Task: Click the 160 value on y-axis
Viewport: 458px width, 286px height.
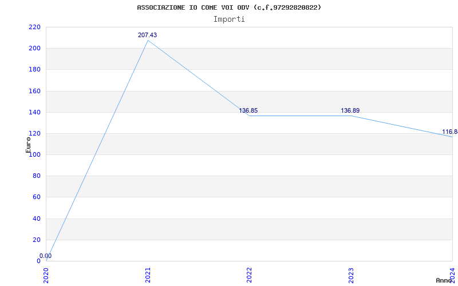Action: (34, 91)
